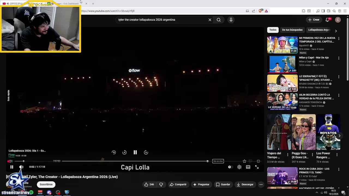349x196 pixels.
Task: Click the Compartir share button
Action: [178, 185]
